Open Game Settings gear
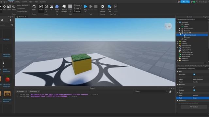 (x=103, y=8)
